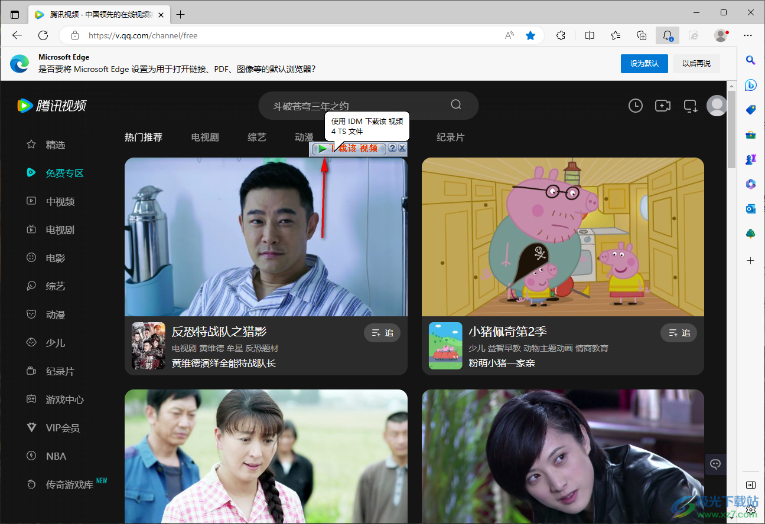Image resolution: width=765 pixels, height=524 pixels.
Task: Click the 设为默认 button
Action: 644,64
